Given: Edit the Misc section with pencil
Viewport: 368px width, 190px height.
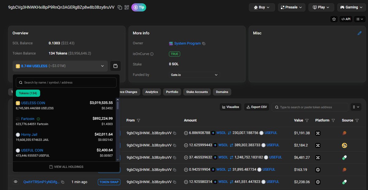Looking at the screenshot, I should click(x=360, y=33).
